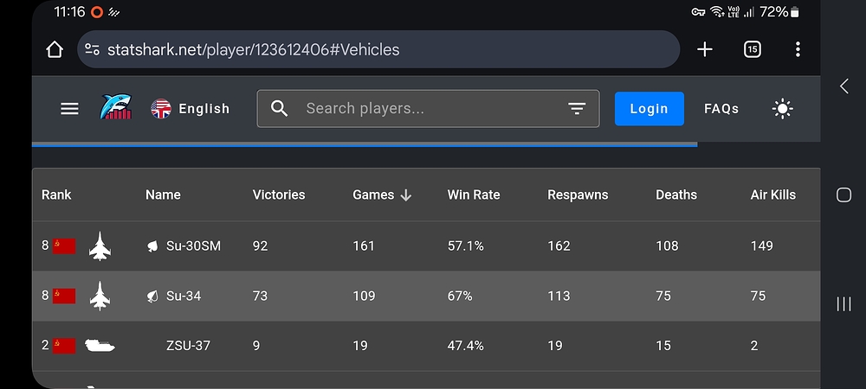Open a new browser tab with plus icon
The image size is (866, 389).
(705, 49)
